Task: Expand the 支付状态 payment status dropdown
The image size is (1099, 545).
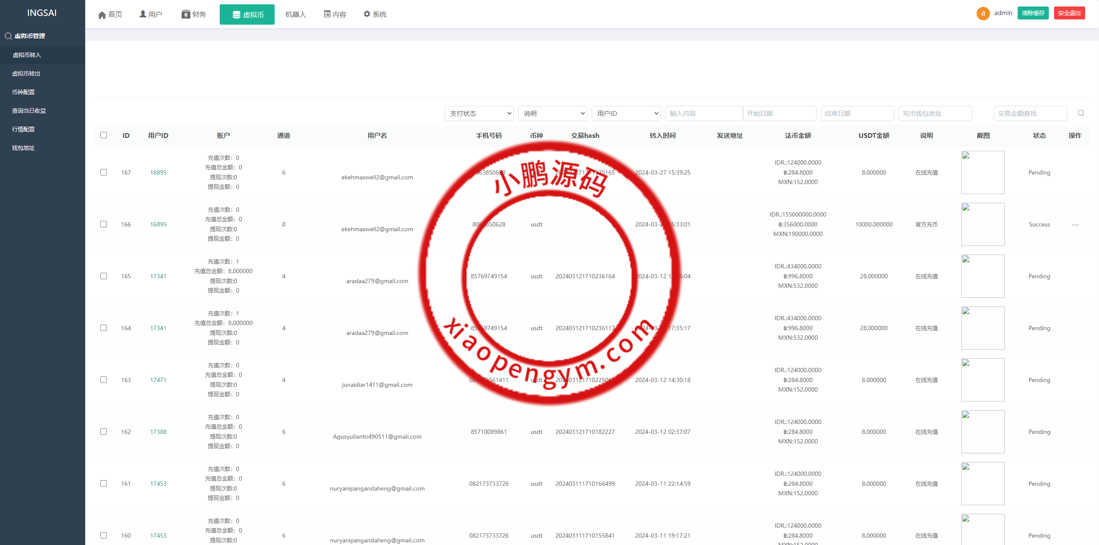Action: 479,114
